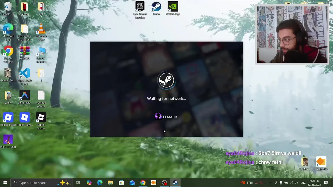Open the volume speaker tray icon
The image size is (333, 187).
297,183
